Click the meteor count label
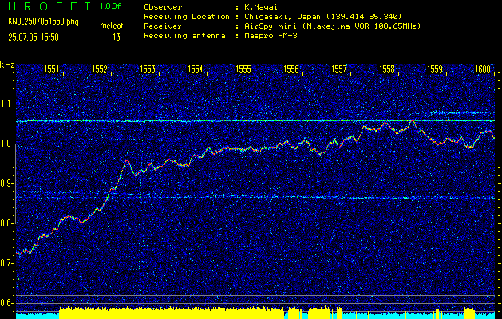The height and width of the screenshot is (319, 502). coord(112,26)
